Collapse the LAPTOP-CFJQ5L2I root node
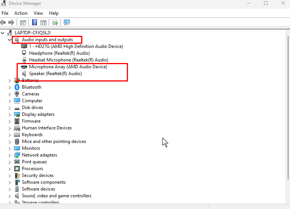Screen dimensions: 290x209 click(3, 33)
